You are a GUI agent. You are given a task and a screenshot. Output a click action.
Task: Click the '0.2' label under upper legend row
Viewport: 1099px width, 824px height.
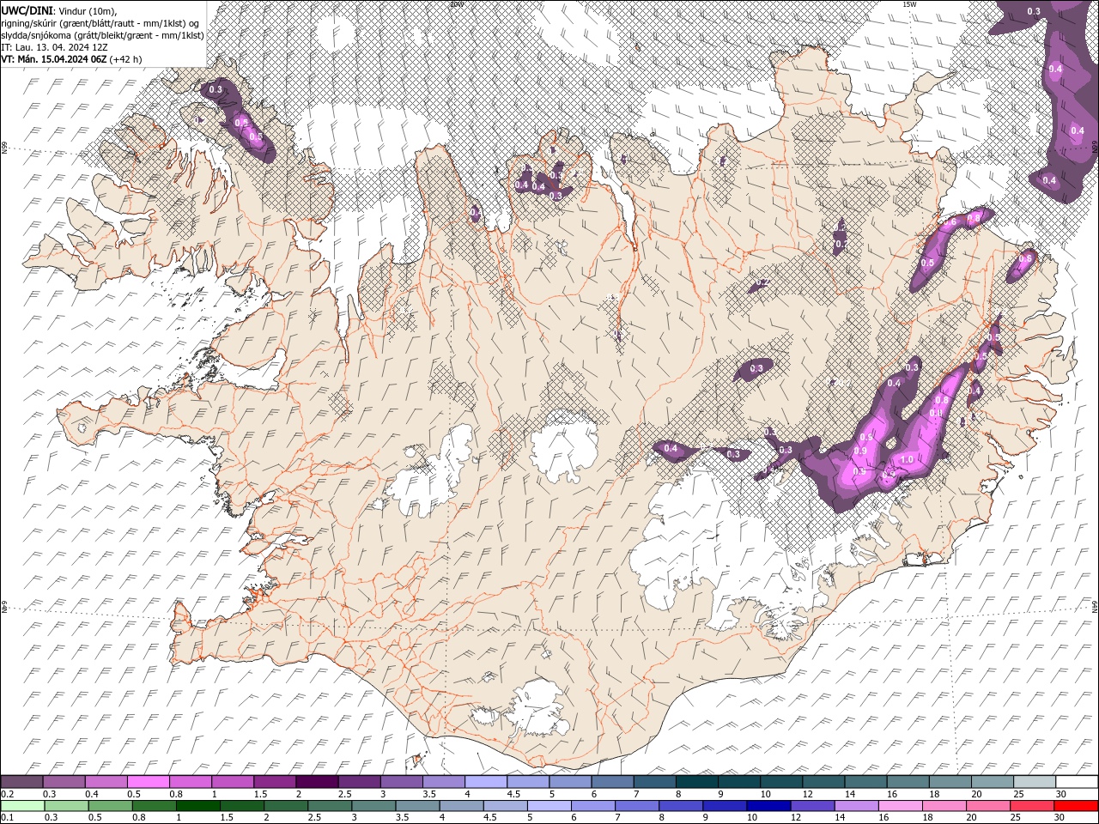7,794
